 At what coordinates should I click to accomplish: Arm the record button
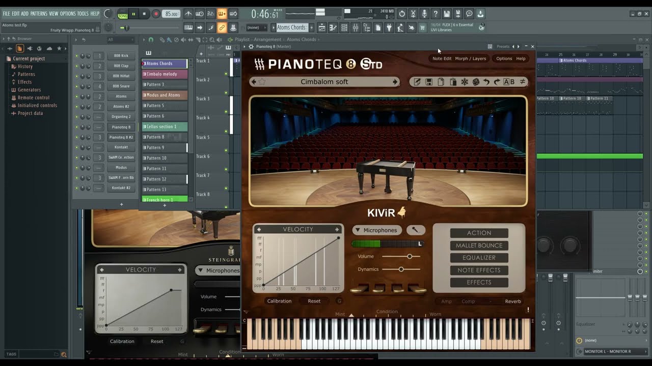pyautogui.click(x=156, y=14)
